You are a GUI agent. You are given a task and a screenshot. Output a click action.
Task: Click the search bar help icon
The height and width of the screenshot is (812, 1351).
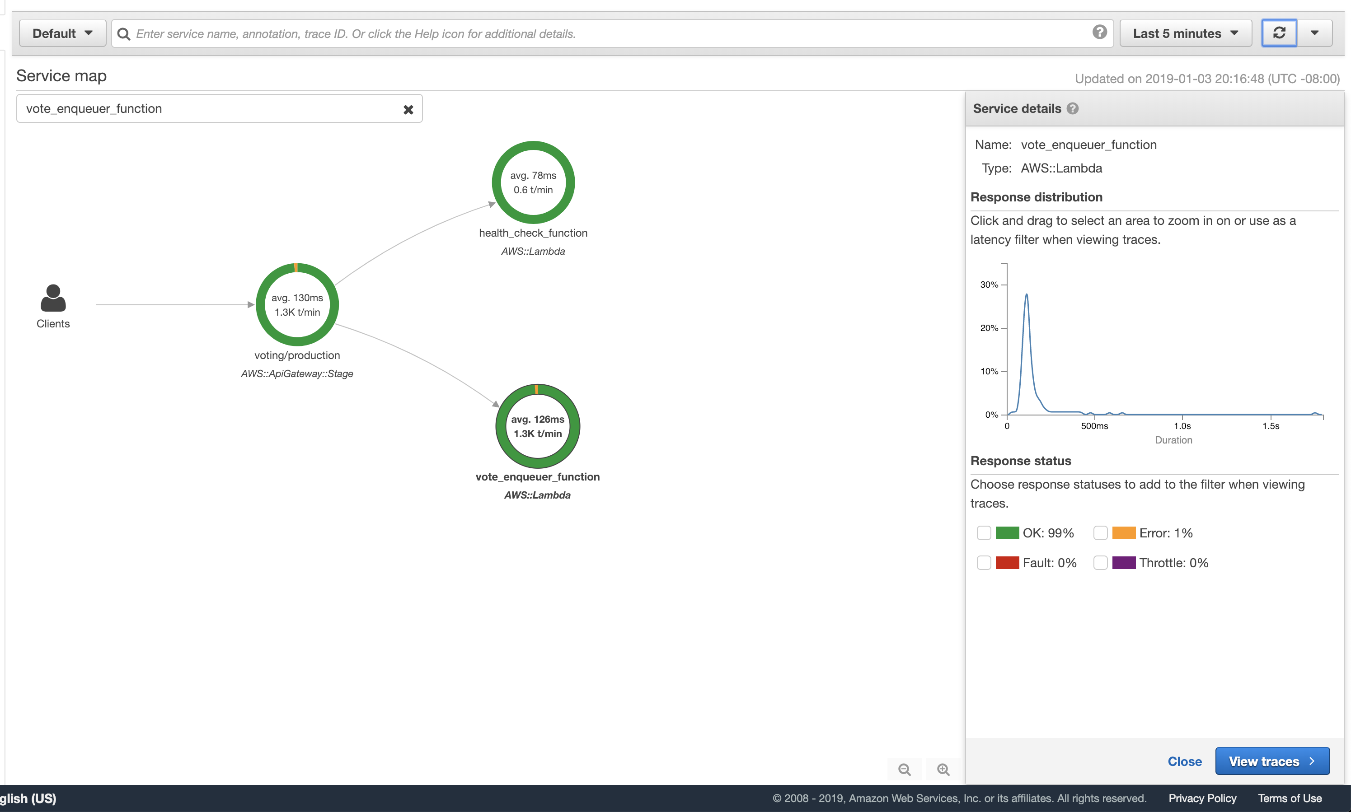click(x=1099, y=32)
